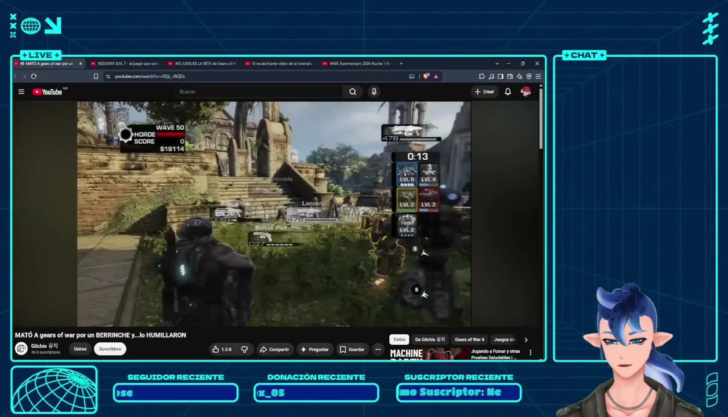
Task: Switch to El escalofriante video tab
Action: click(x=278, y=64)
